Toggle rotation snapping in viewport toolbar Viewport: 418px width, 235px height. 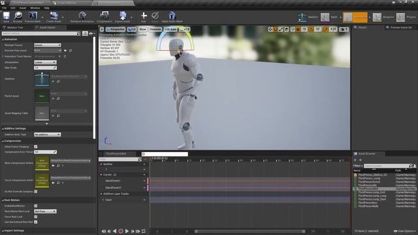pyautogui.click(x=311, y=29)
